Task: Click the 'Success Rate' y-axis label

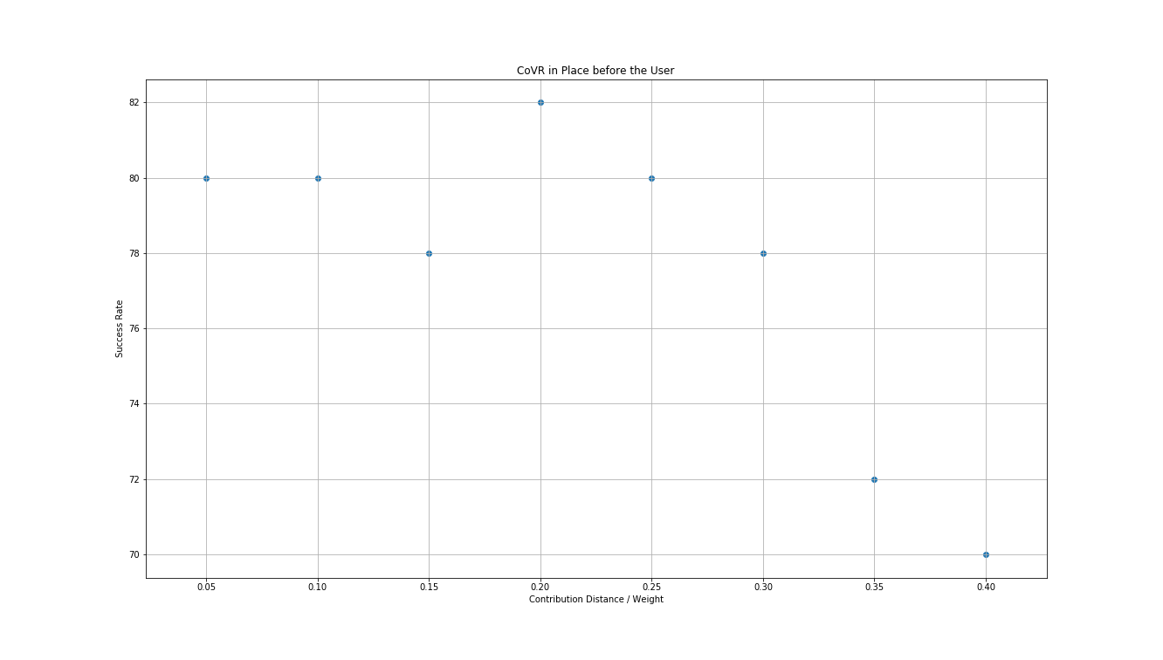Action: [120, 328]
